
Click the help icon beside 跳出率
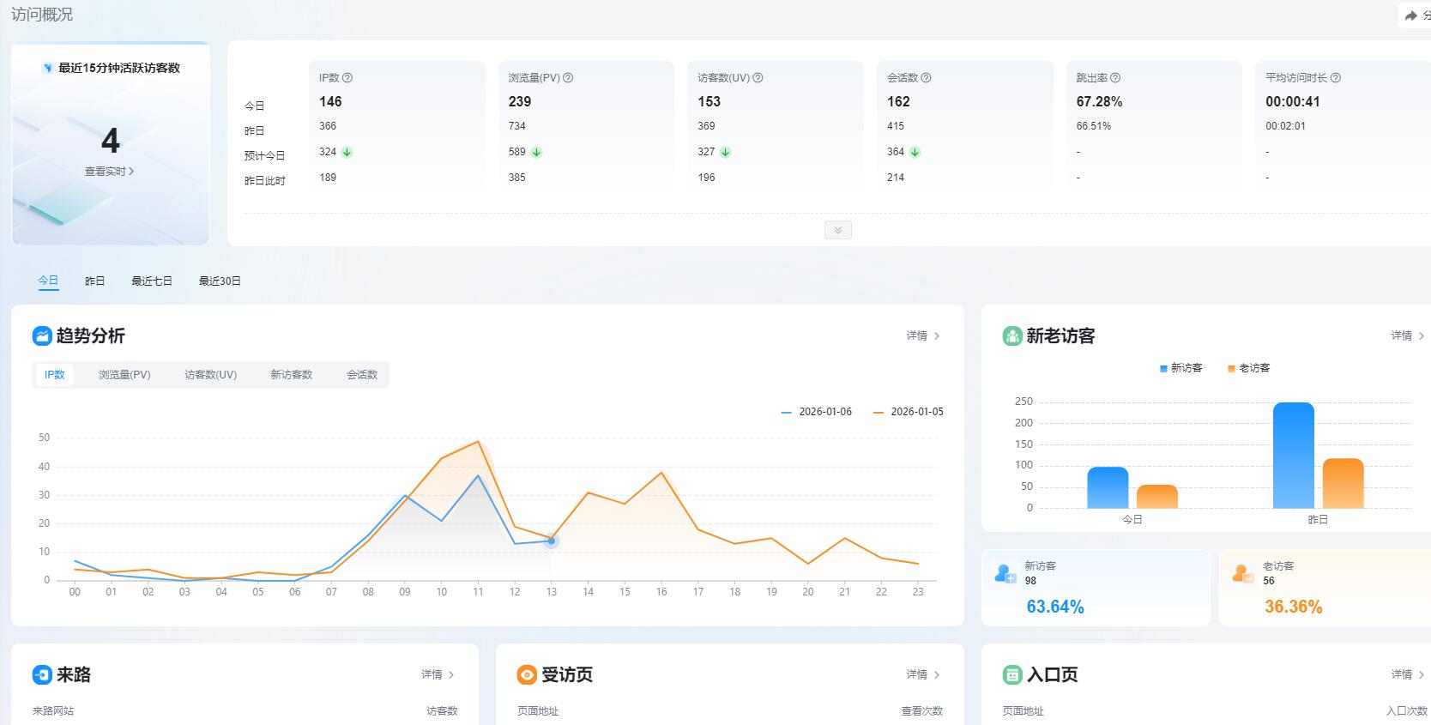[1115, 78]
